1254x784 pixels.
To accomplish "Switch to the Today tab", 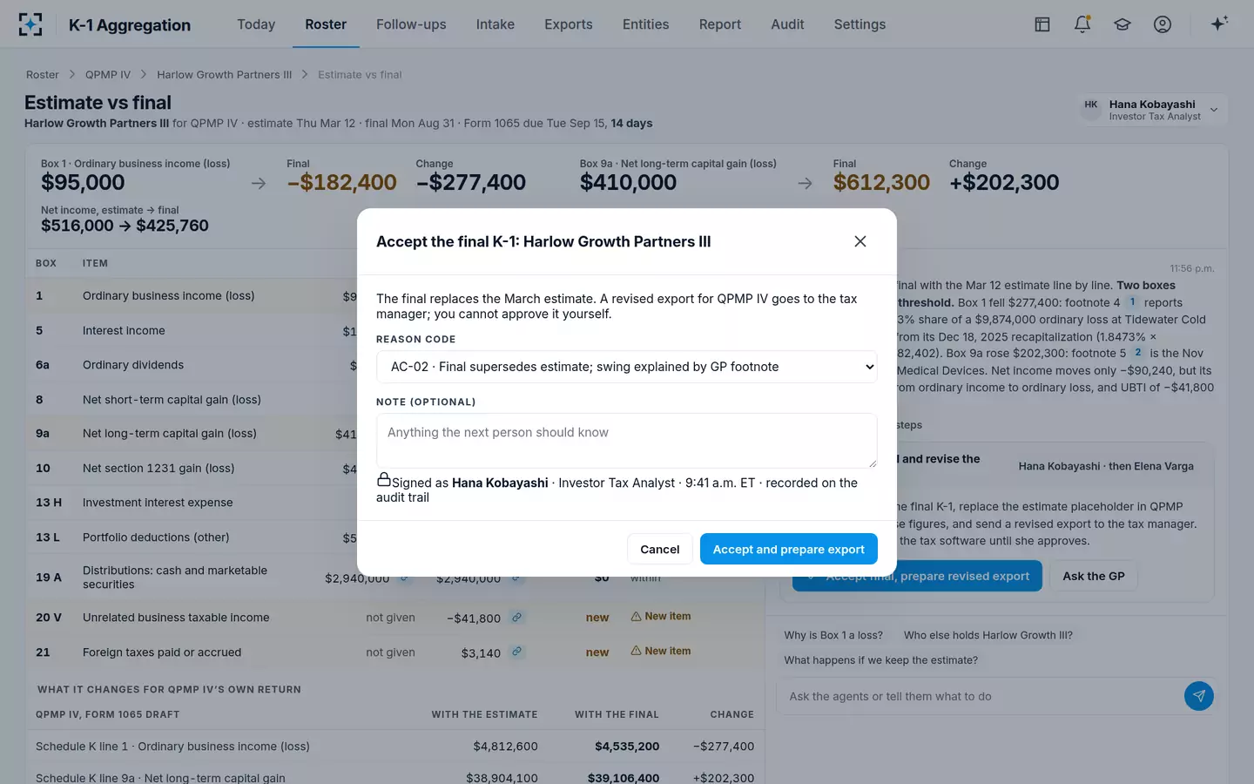I will point(256,24).
